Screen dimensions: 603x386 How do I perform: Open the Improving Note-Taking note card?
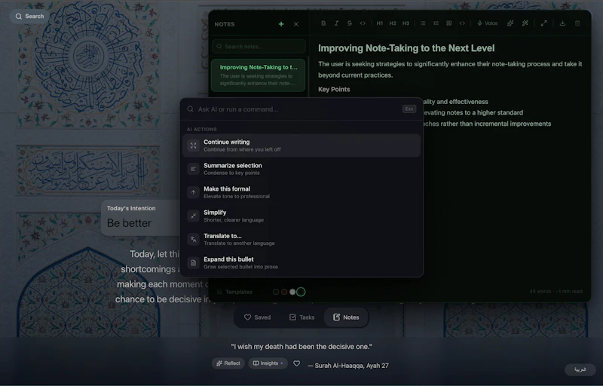pyautogui.click(x=258, y=75)
